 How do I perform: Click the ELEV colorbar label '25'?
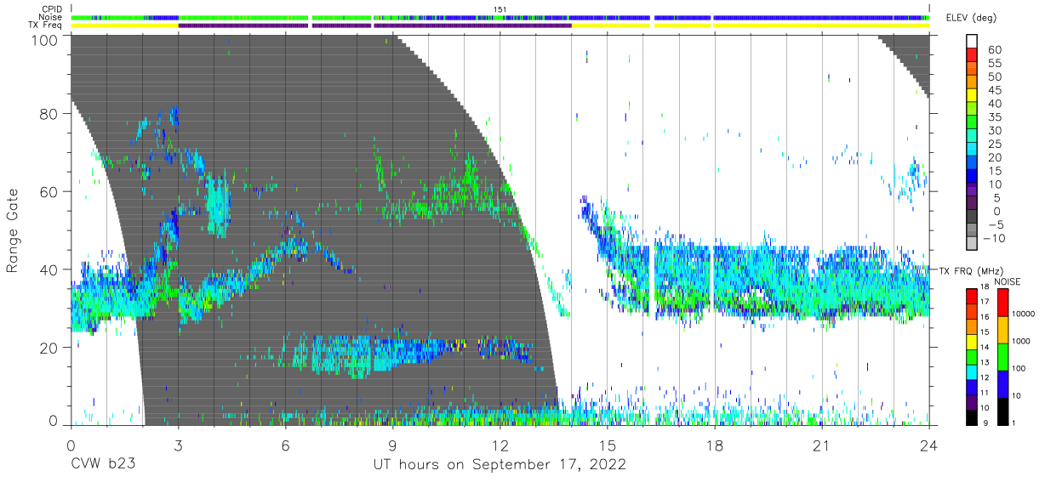[994, 144]
